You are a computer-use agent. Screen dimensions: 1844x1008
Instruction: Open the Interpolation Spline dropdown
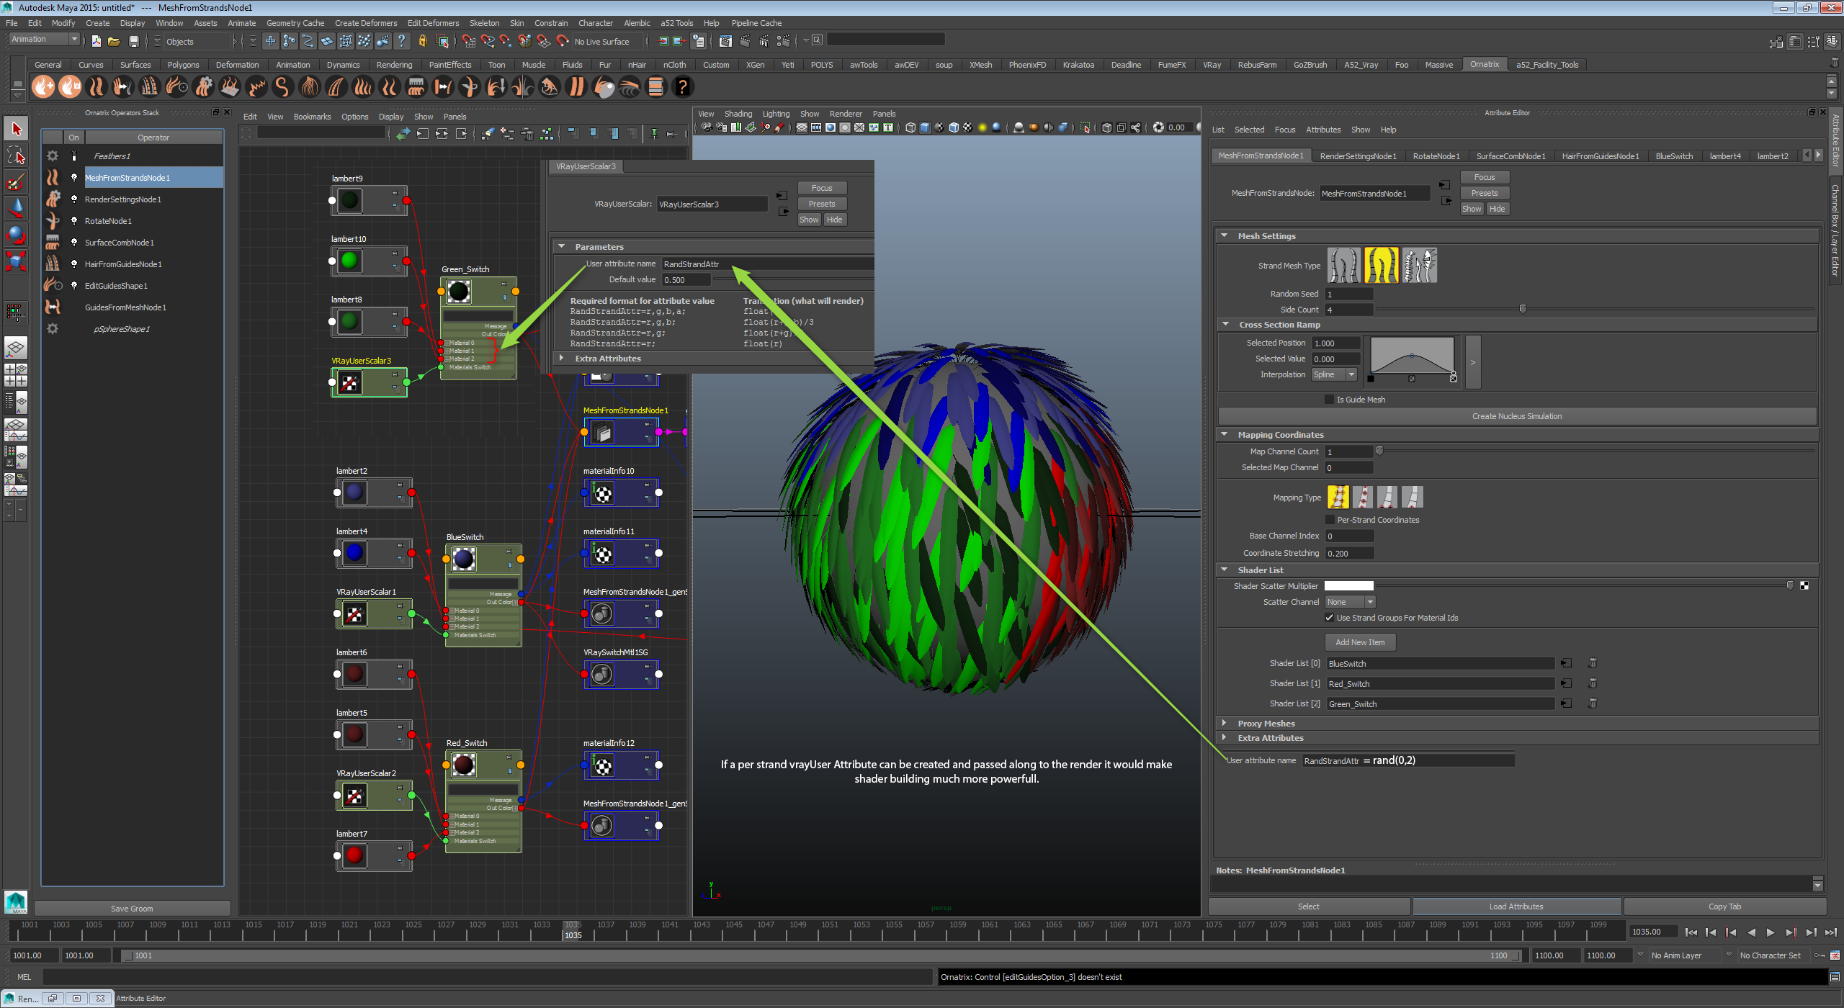tap(1335, 374)
